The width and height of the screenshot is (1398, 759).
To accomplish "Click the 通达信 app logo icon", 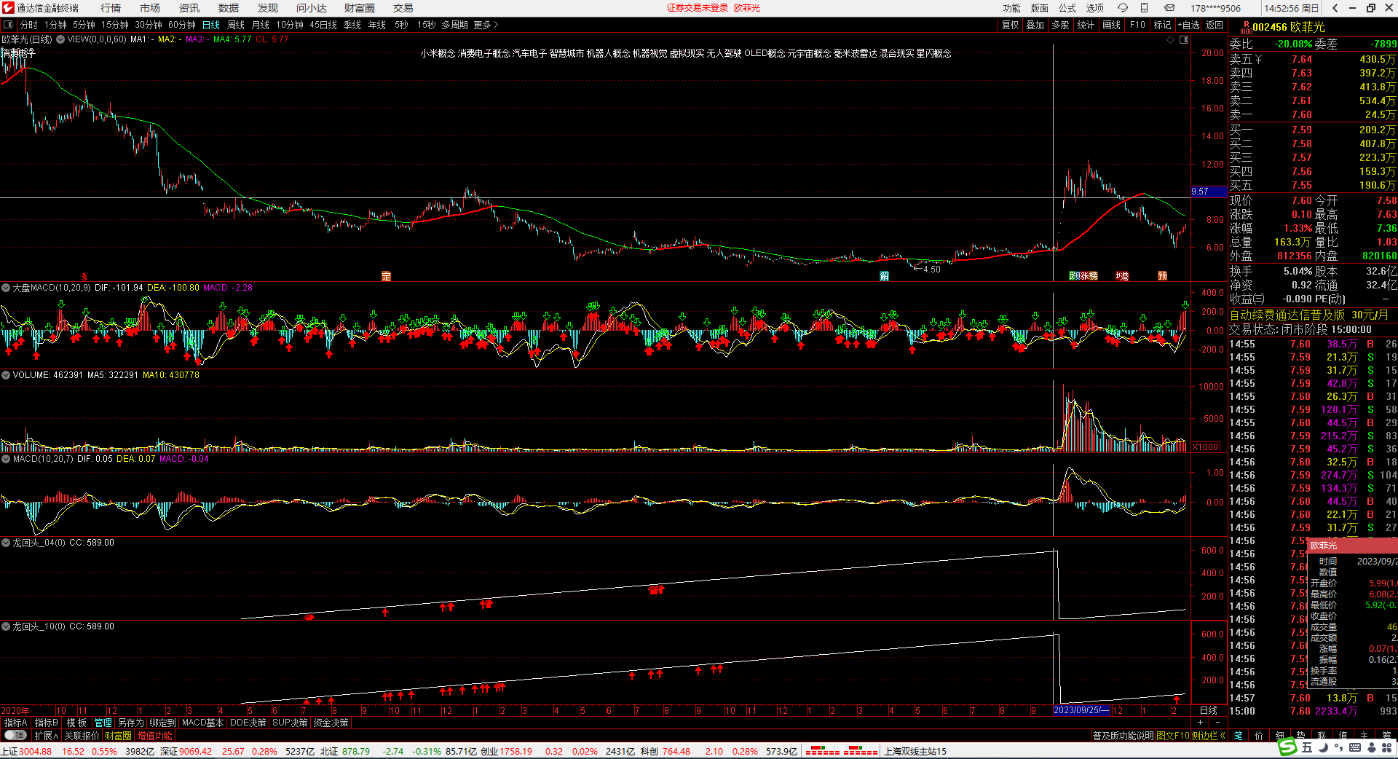I will [8, 8].
